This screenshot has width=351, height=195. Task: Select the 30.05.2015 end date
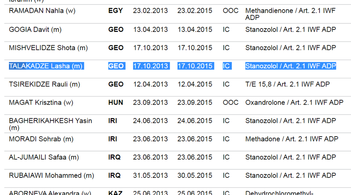pos(195,175)
